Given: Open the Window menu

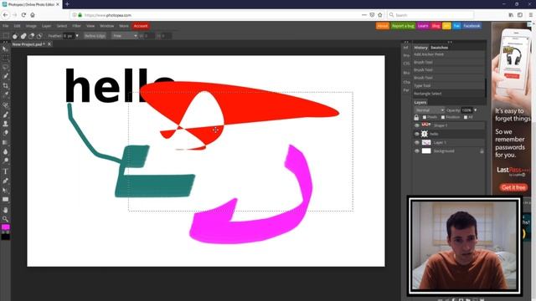Looking at the screenshot, I should (106, 26).
